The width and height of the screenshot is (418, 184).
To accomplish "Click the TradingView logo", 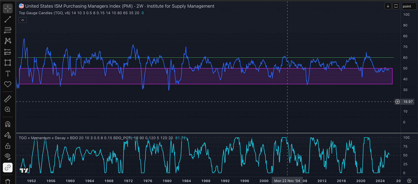I will click(24, 171).
